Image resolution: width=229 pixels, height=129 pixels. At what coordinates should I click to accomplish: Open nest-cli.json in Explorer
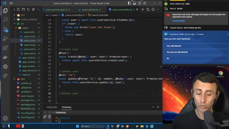[x=27, y=96]
